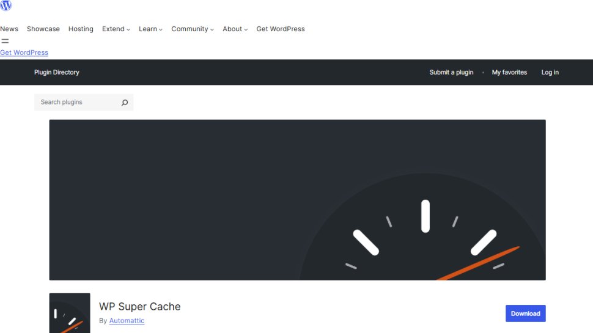
Task: Click the WP Super Cache title
Action: click(x=139, y=307)
